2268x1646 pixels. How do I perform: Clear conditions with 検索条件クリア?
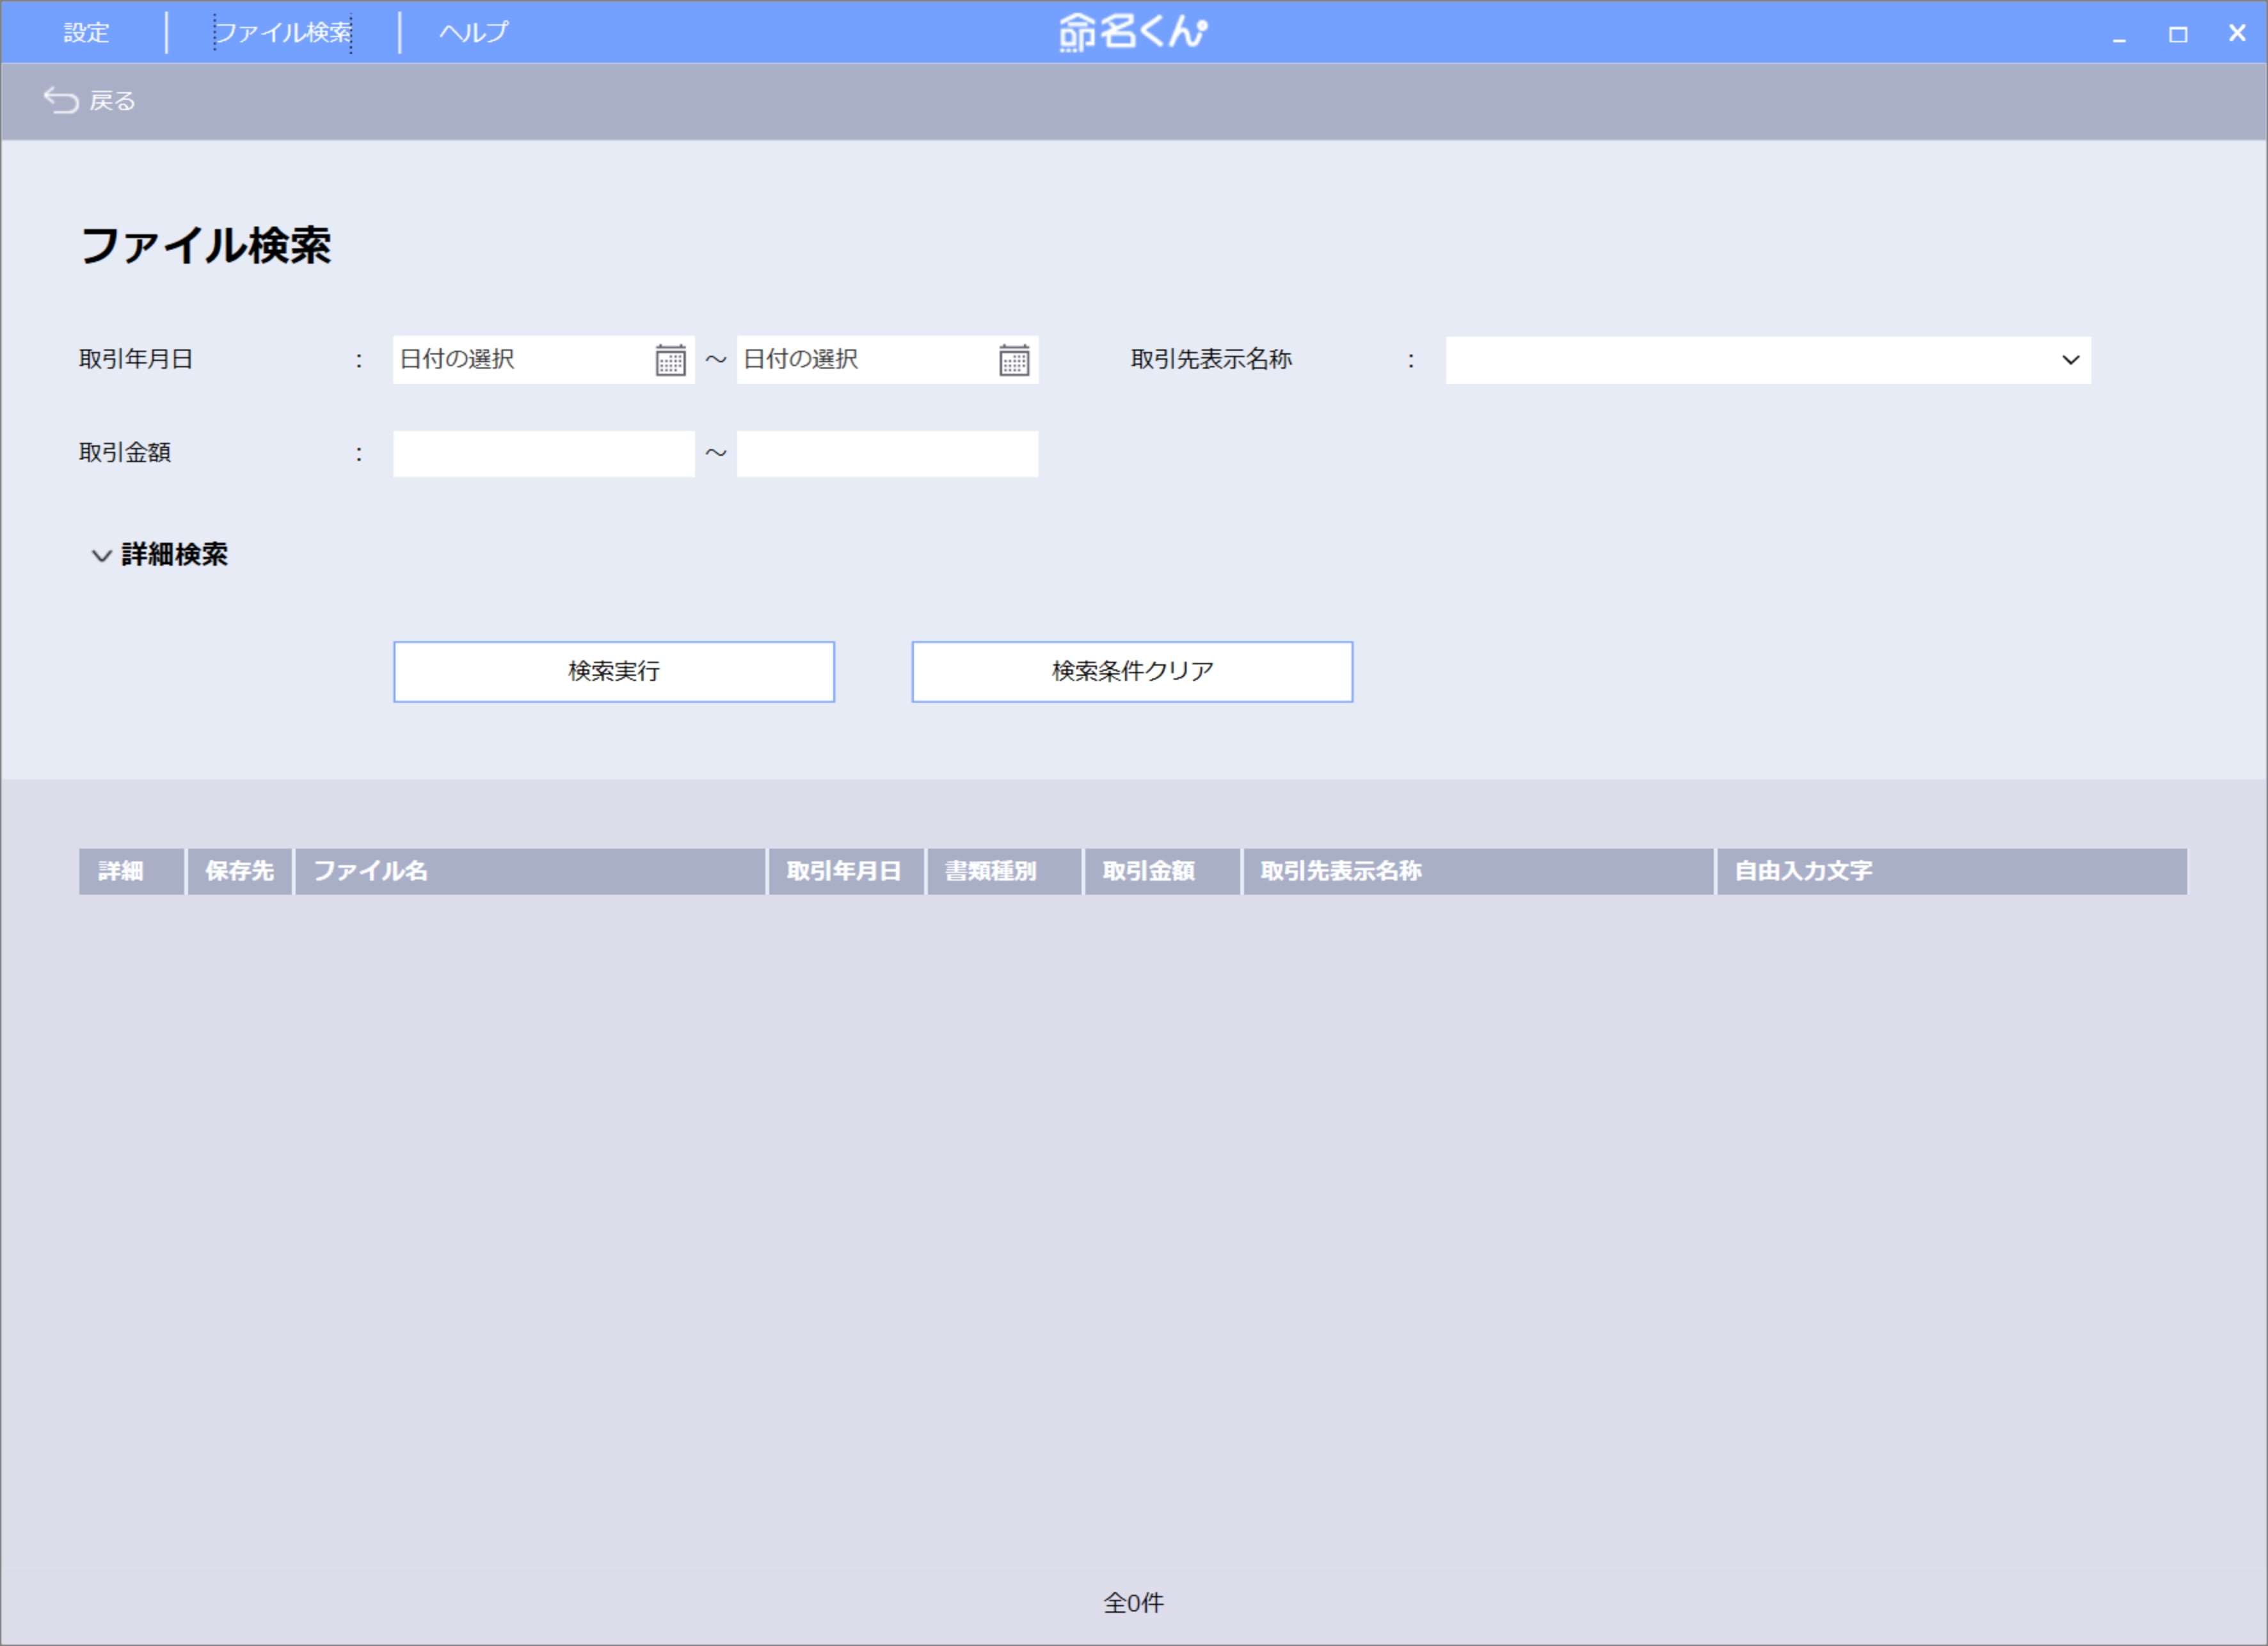(x=1132, y=672)
